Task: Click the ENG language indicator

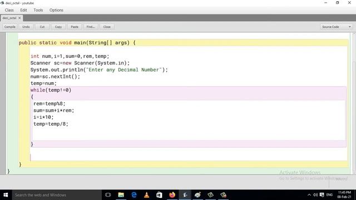Action: [x=329, y=195]
